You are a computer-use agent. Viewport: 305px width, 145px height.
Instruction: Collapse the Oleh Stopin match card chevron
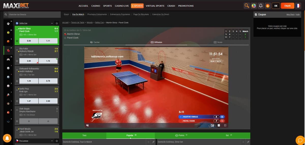[17, 110]
